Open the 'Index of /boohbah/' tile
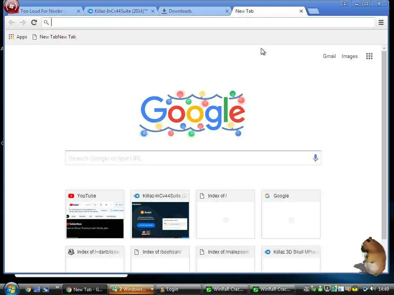This screenshot has width=394, height=295. click(x=160, y=259)
